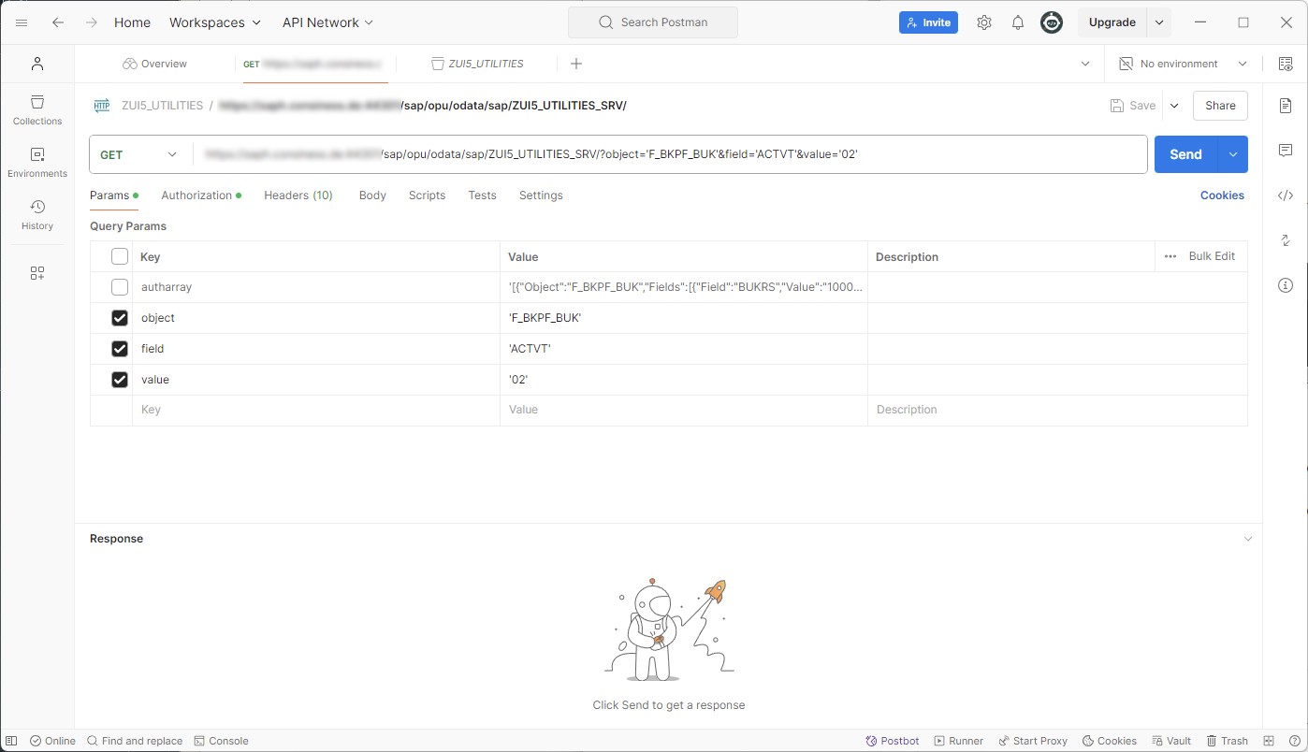Open the Trash in status bar
The width and height of the screenshot is (1308, 752).
click(1227, 741)
